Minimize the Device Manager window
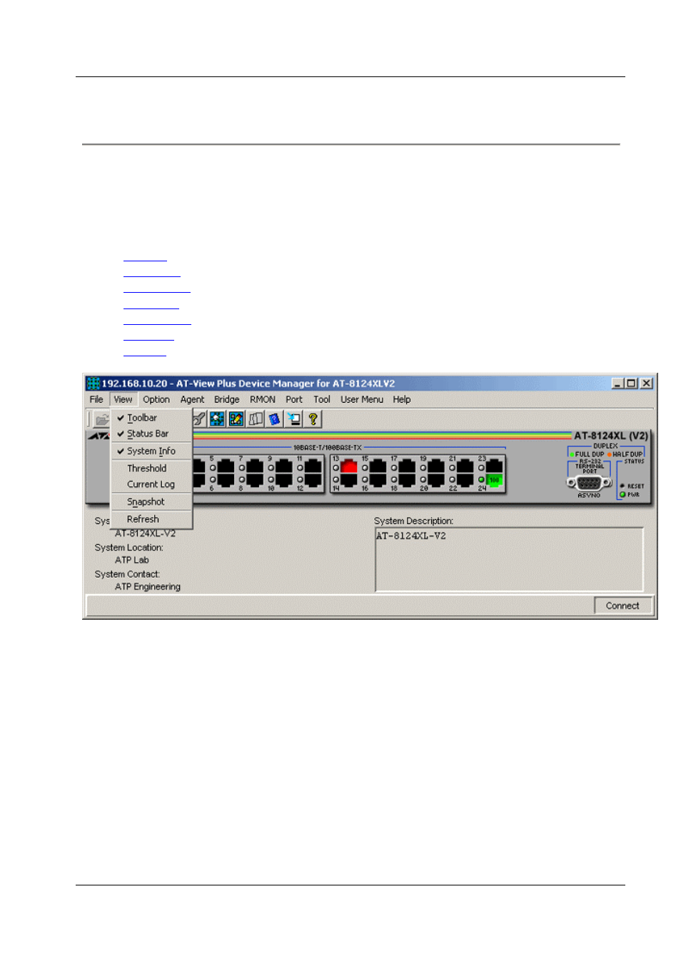This screenshot has height=964, width=681. (618, 383)
